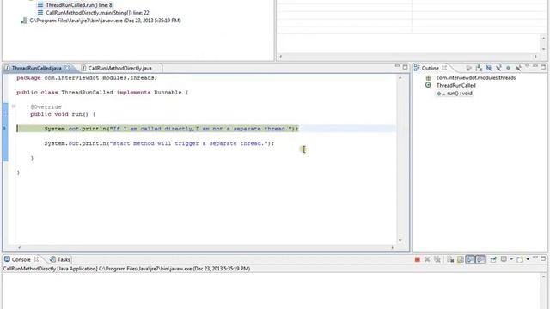Select stack frame ThreadRunCalled.run() line: 8

click(x=79, y=5)
